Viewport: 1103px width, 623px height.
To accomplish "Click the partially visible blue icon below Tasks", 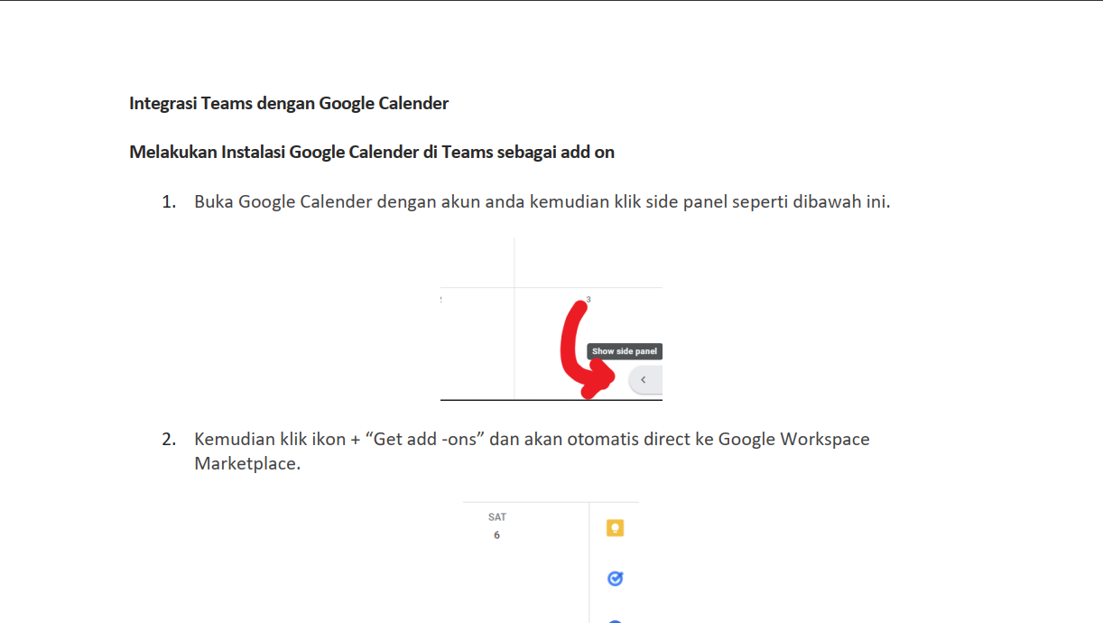I will point(615,620).
